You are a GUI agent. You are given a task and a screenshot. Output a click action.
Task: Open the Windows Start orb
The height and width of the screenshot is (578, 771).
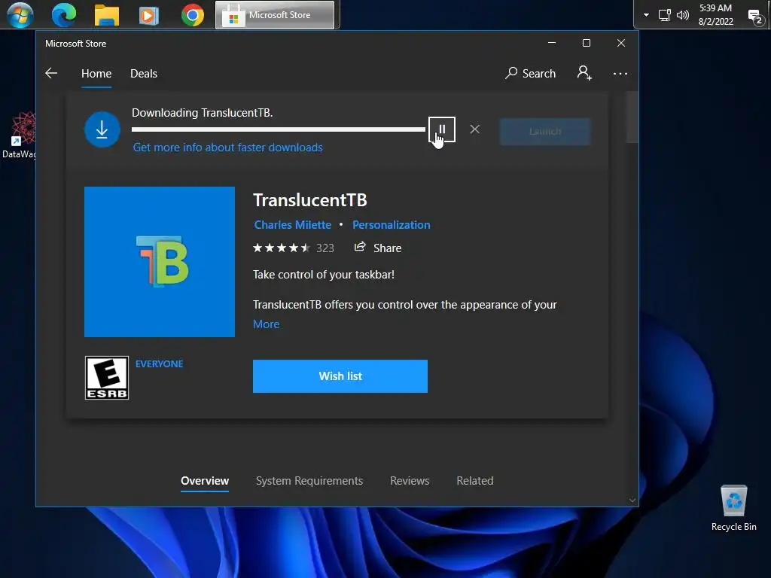coord(20,15)
